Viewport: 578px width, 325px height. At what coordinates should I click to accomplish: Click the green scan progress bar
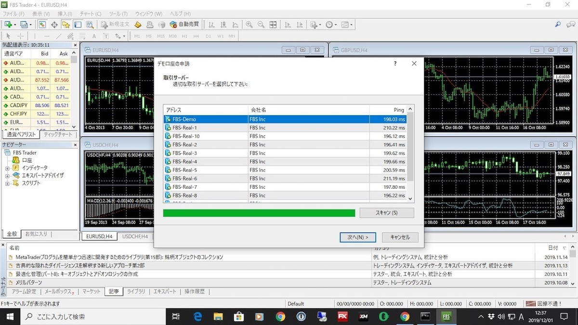pyautogui.click(x=259, y=213)
